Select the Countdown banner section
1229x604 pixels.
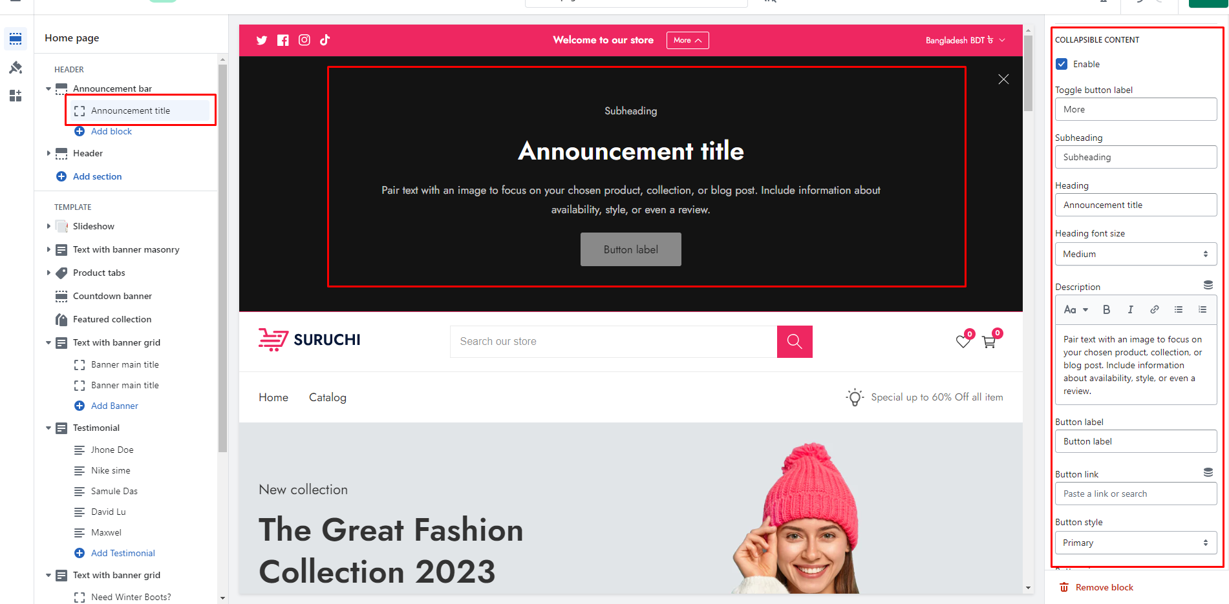(x=112, y=296)
